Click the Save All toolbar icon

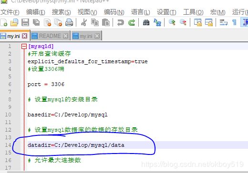pyautogui.click(x=36, y=22)
